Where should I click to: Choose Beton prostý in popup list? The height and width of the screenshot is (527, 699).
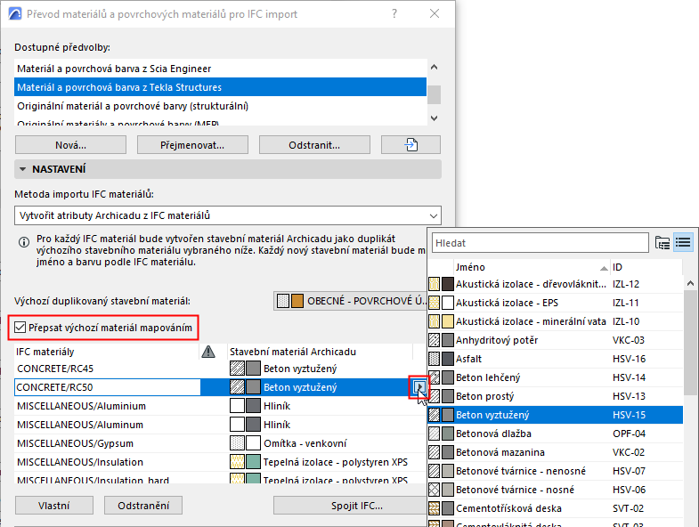[556, 396]
